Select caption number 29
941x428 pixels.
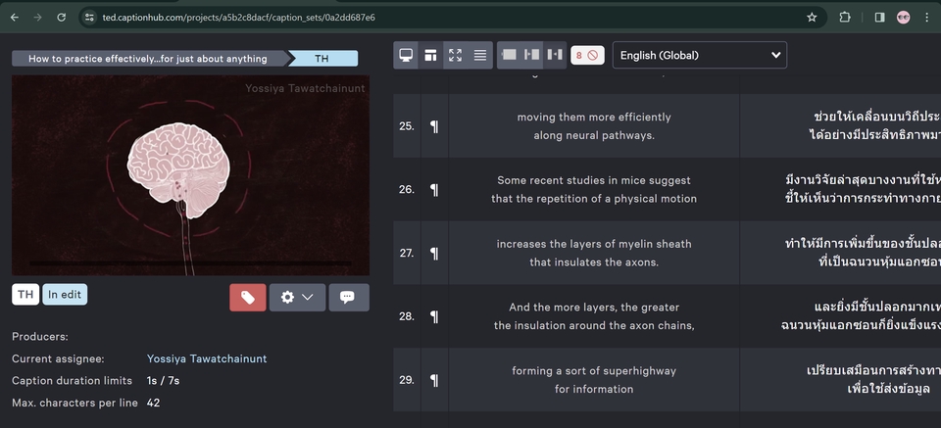(407, 380)
